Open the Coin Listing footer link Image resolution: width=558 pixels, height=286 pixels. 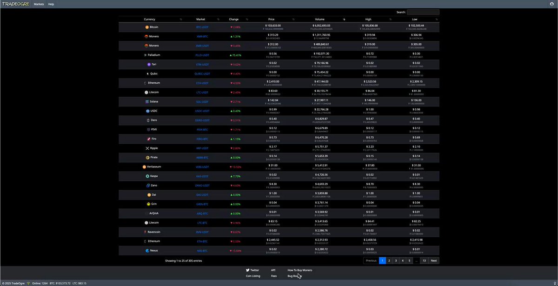pyautogui.click(x=253, y=276)
